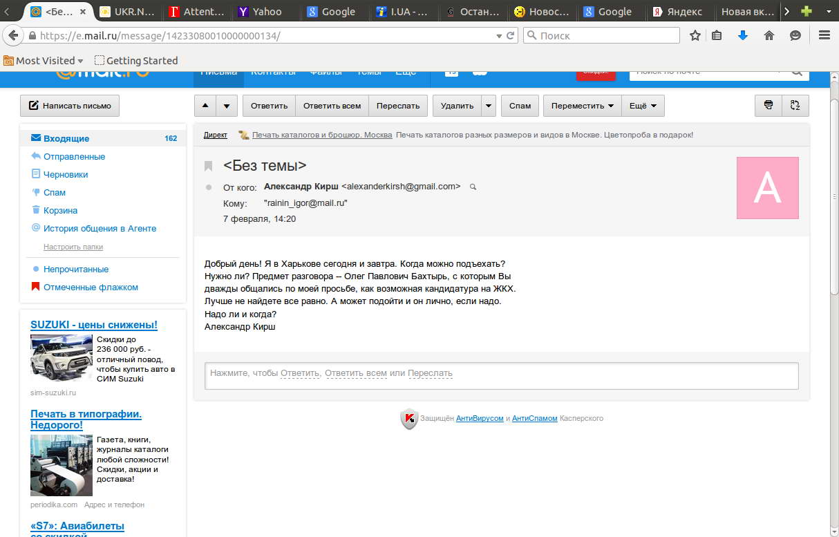
Task: Click the browser home icon
Action: pos(769,35)
